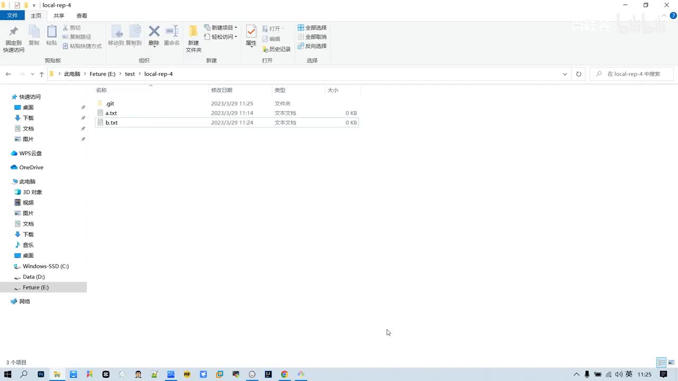The image size is (678, 381).
Task: Show hidden system tray icons
Action: (x=577, y=375)
